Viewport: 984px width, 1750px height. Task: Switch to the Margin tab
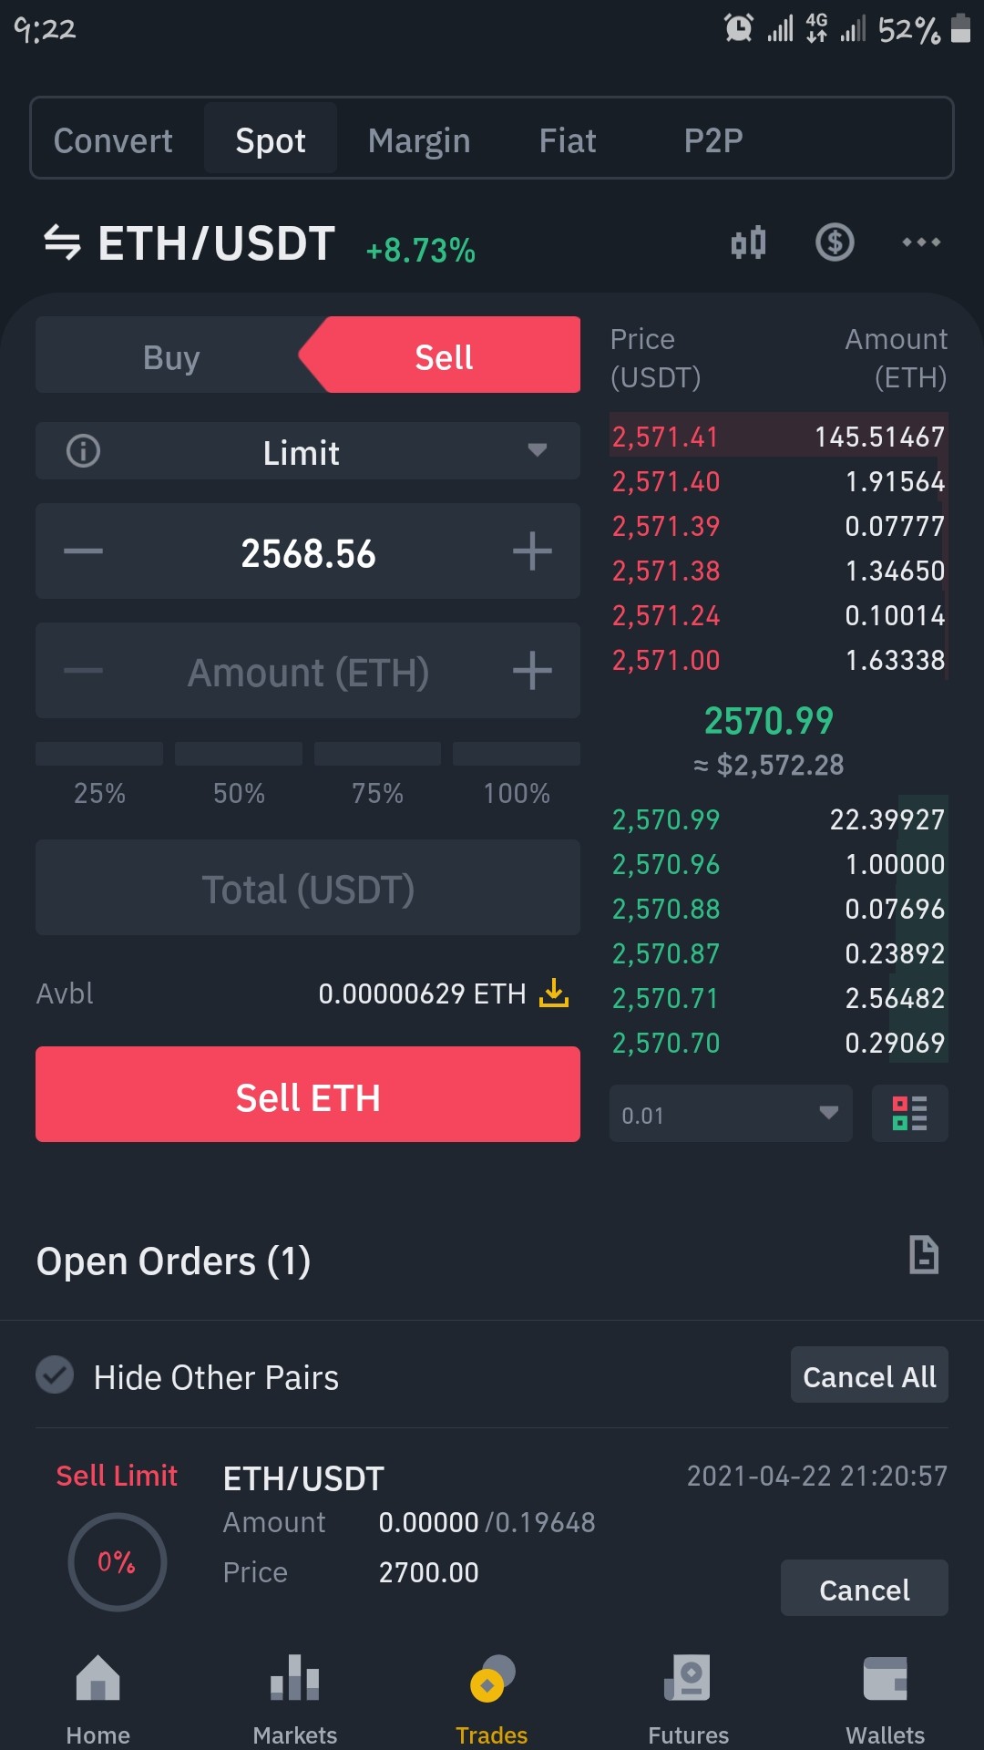(419, 139)
